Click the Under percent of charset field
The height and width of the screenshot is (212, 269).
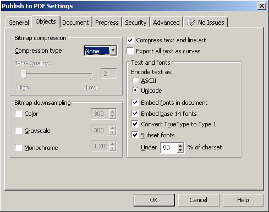[x=169, y=148]
